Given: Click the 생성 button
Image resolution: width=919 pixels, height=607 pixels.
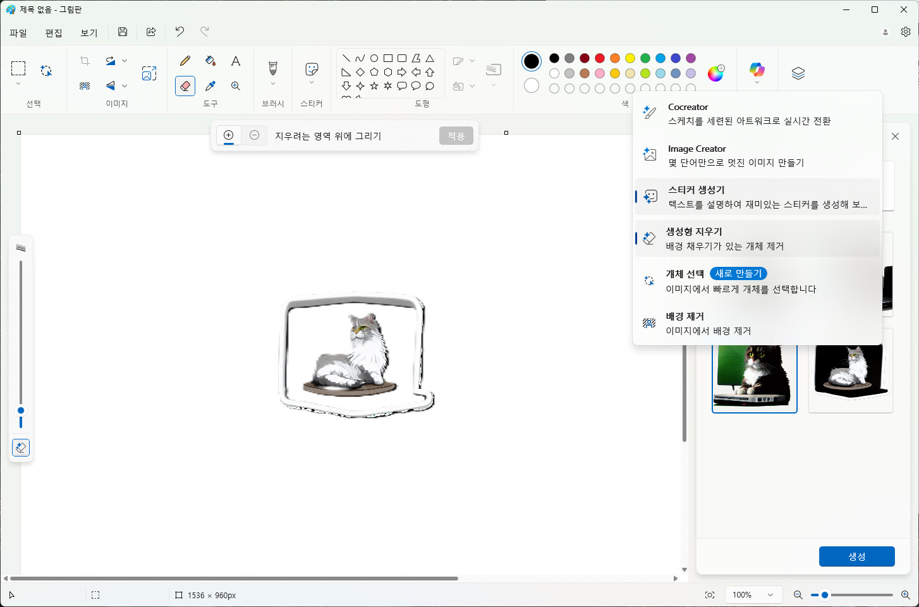Looking at the screenshot, I should [x=856, y=556].
